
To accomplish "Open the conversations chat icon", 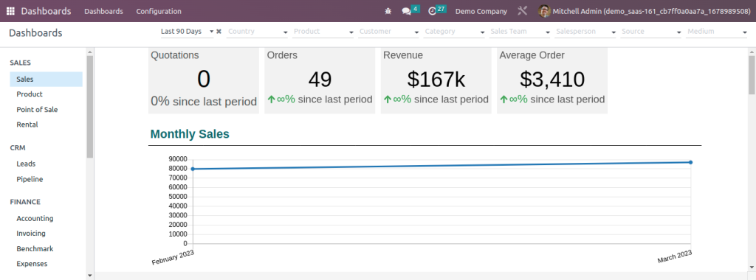I will [406, 11].
